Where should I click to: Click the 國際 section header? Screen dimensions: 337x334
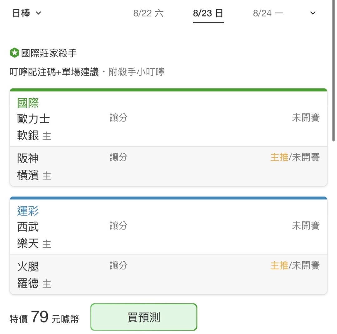point(28,103)
